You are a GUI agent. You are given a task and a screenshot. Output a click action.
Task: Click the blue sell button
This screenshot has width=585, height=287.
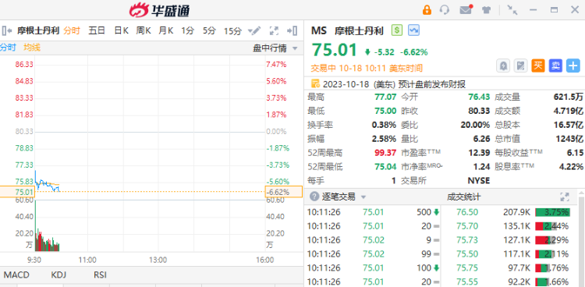pyautogui.click(x=555, y=66)
